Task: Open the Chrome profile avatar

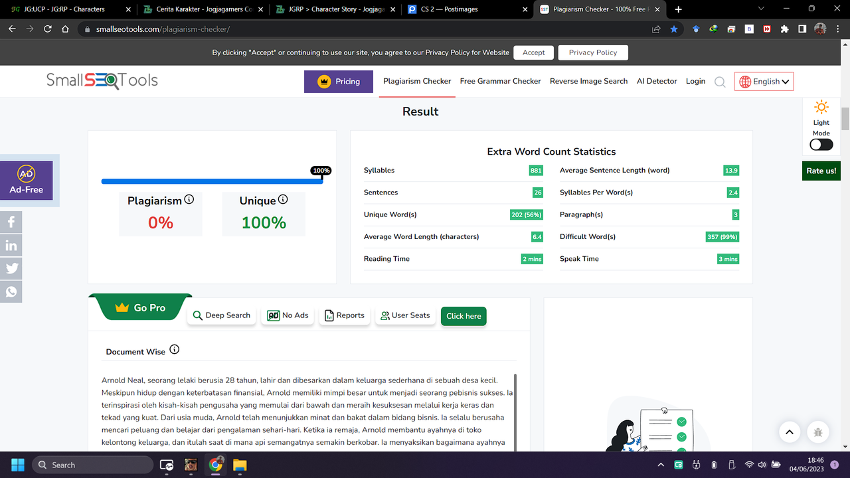Action: click(820, 29)
